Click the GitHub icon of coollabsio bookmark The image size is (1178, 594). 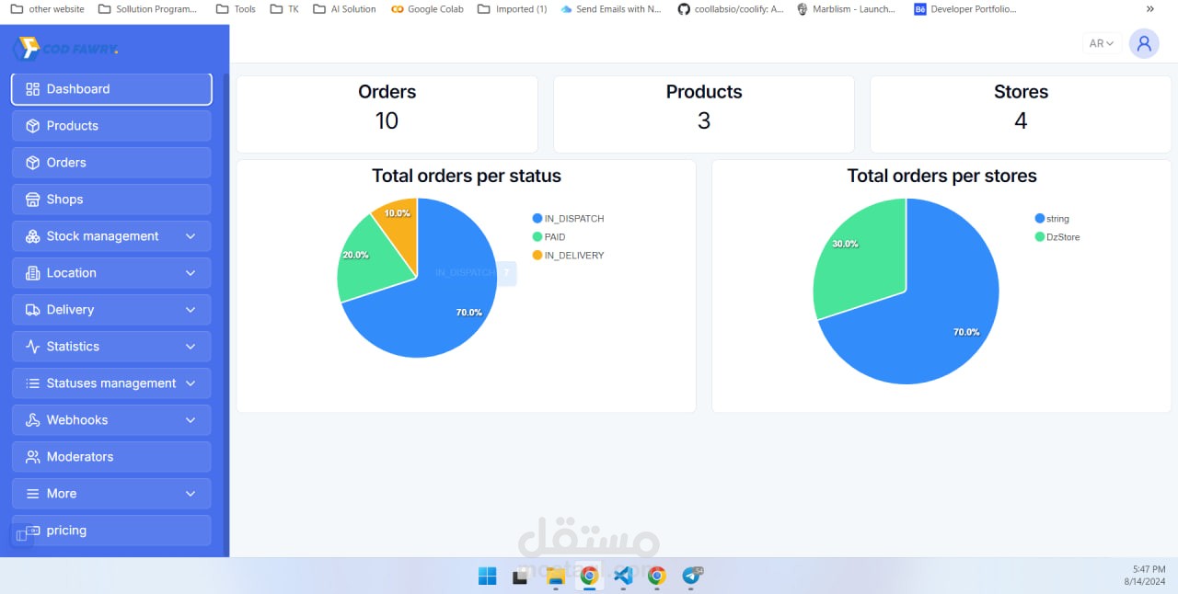[683, 9]
